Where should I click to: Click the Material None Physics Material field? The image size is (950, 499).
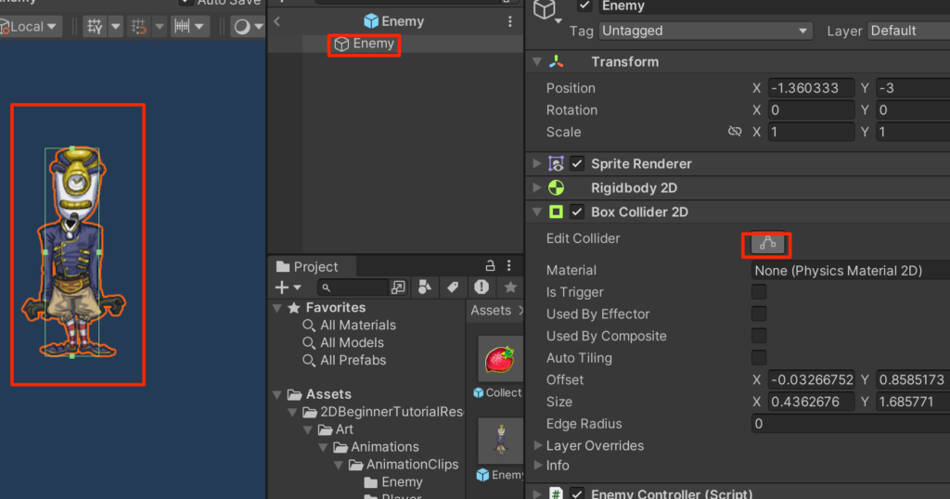tap(851, 270)
